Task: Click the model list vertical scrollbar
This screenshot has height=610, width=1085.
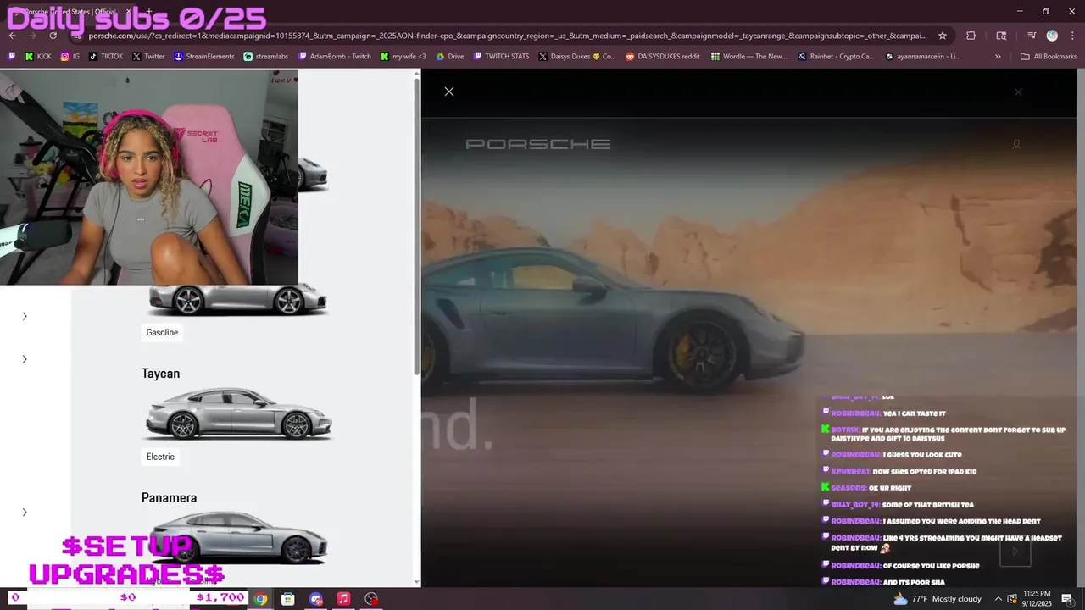Action: coord(416,229)
